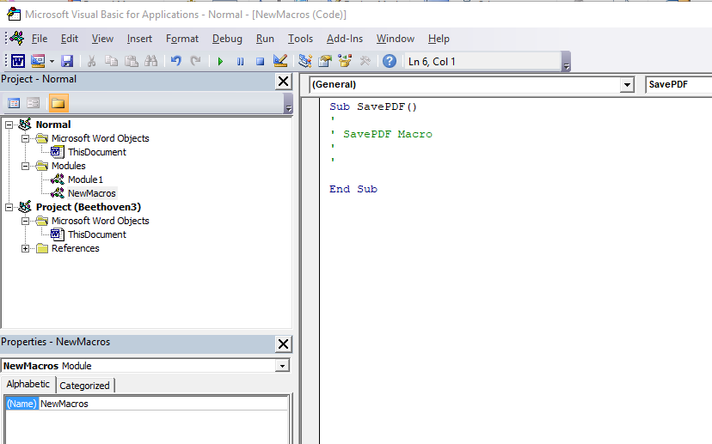Open the Run menu
712x444 pixels.
coord(265,39)
